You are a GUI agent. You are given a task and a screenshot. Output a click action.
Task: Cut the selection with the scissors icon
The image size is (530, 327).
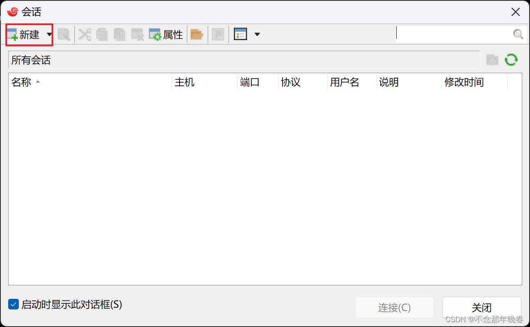85,35
